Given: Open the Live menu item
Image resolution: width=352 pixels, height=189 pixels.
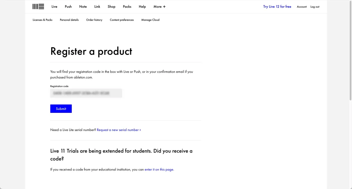Looking at the screenshot, I should pos(54,7).
